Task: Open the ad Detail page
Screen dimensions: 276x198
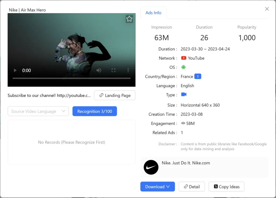Action: [192, 186]
